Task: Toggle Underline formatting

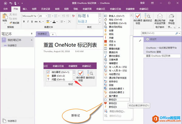Action: pos(32,22)
